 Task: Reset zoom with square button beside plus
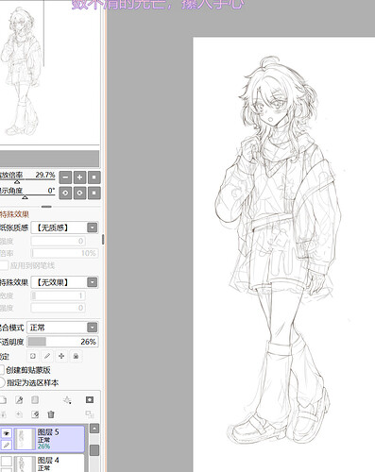[x=94, y=177]
